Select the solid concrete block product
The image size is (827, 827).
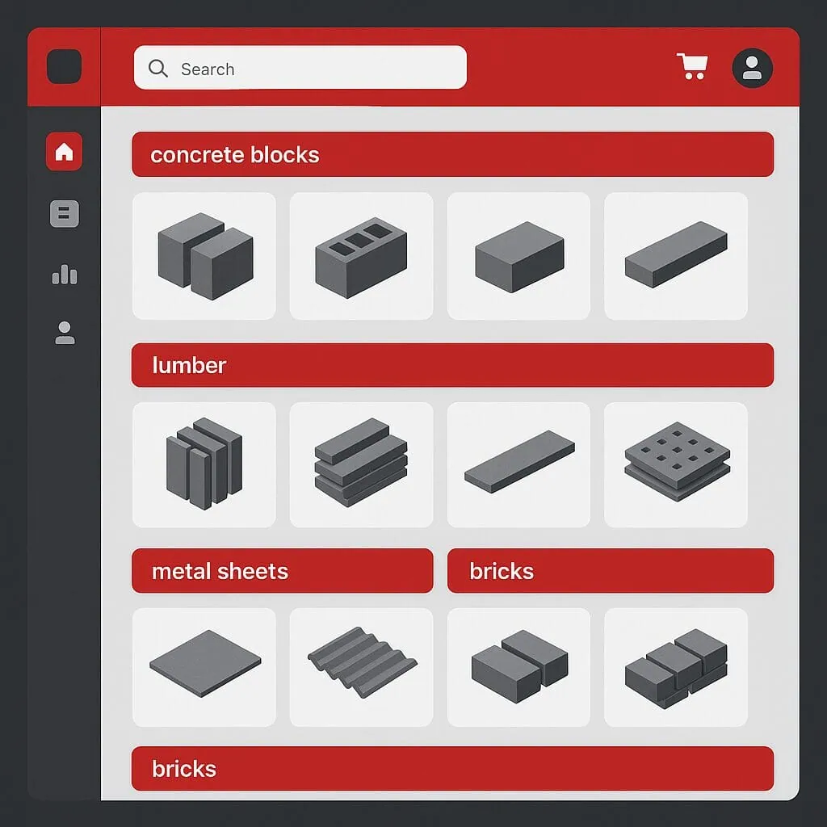(x=518, y=256)
